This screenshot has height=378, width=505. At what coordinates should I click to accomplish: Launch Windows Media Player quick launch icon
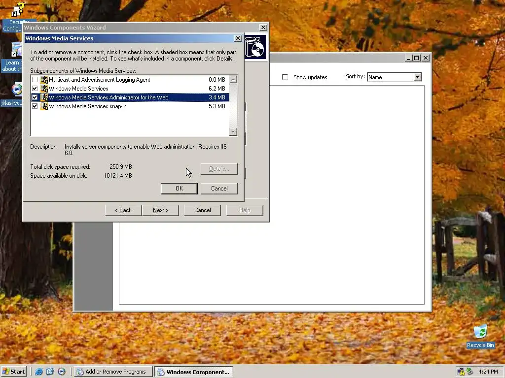click(x=61, y=372)
